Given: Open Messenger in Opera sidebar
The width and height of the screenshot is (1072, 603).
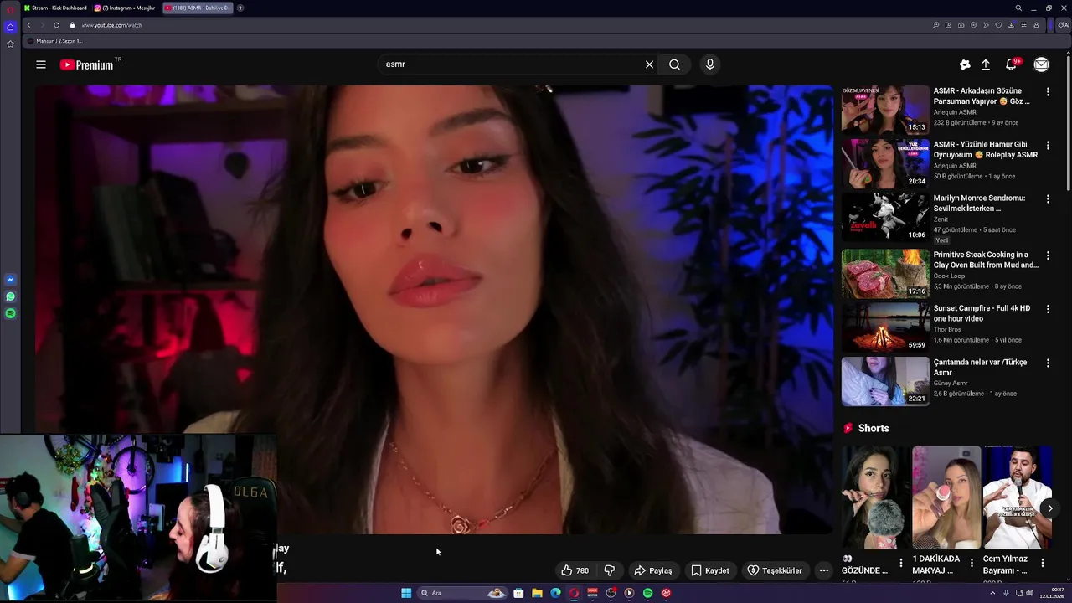Looking at the screenshot, I should pyautogui.click(x=10, y=280).
